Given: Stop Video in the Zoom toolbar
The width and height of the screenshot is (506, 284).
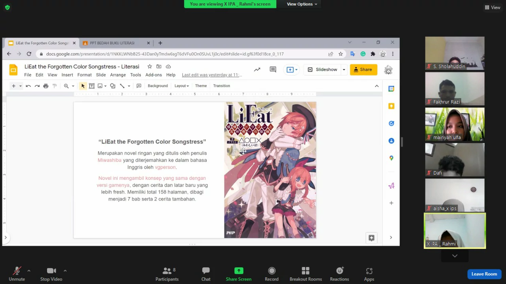Looking at the screenshot, I should point(51,274).
